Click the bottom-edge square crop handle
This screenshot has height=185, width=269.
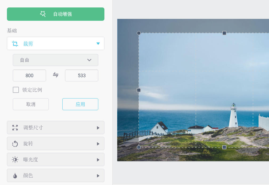point(224,147)
